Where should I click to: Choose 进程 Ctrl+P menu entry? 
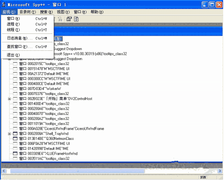[x=27, y=24]
